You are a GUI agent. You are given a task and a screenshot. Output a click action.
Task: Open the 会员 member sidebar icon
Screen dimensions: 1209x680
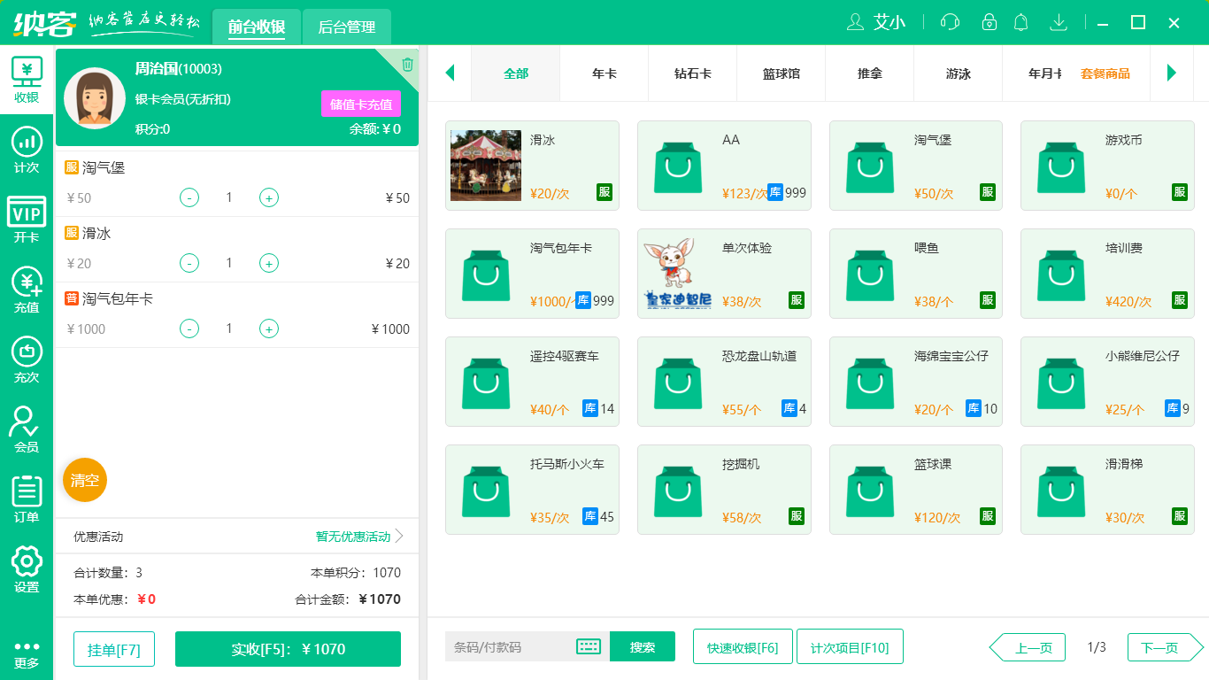click(27, 429)
